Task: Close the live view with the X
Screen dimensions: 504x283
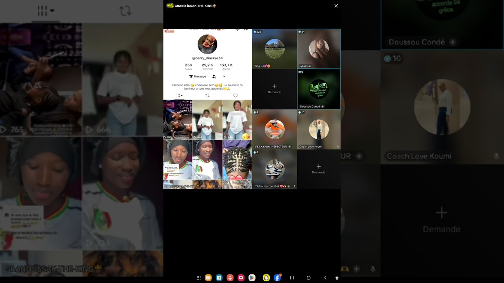Action: pos(336,6)
